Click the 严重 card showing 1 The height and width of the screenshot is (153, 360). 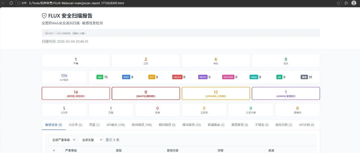76,61
